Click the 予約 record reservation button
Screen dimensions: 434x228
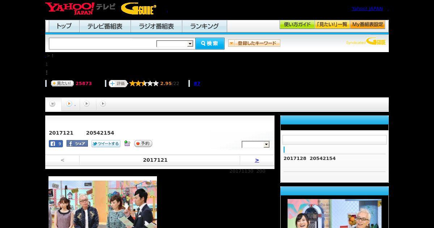(x=143, y=144)
